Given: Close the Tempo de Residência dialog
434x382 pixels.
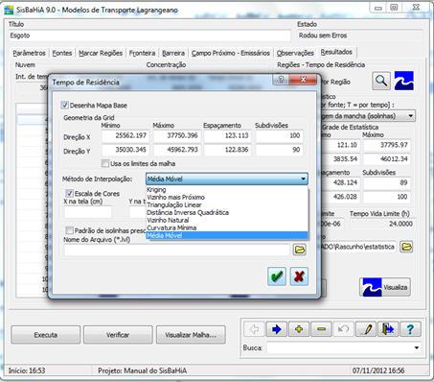Looking at the screenshot, I should [303, 80].
